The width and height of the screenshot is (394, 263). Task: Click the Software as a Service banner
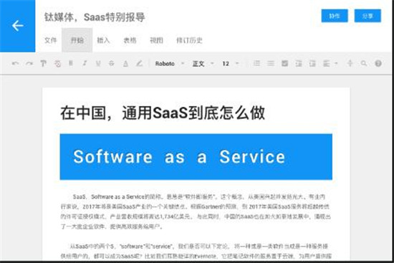click(x=196, y=157)
